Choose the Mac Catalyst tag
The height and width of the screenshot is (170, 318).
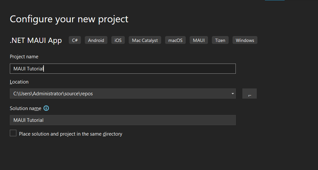[x=145, y=40]
